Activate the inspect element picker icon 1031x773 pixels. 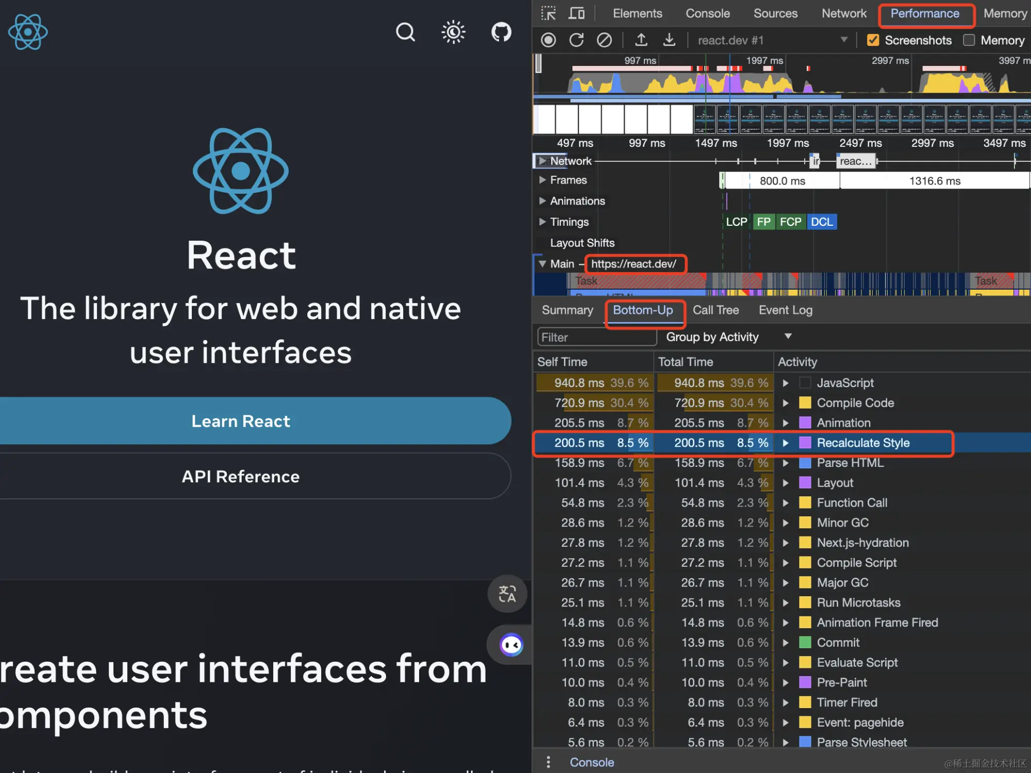548,13
